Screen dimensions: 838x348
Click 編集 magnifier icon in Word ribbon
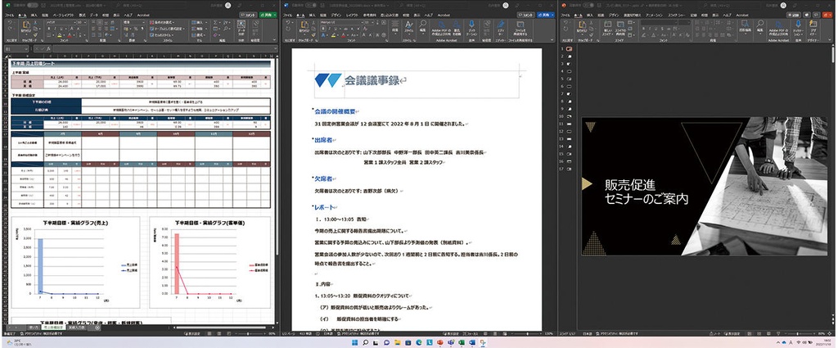(423, 25)
